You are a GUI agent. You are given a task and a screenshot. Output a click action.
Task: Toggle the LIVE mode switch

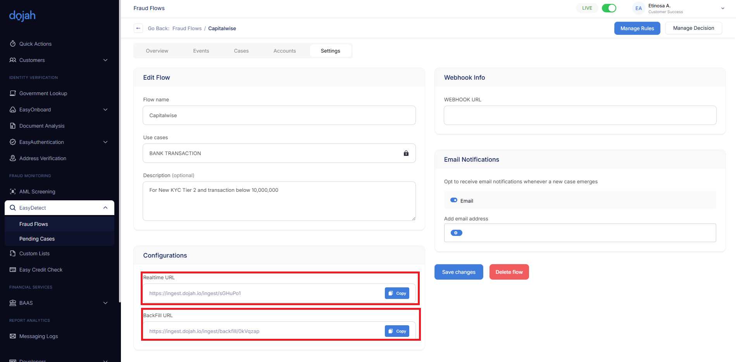pyautogui.click(x=608, y=8)
